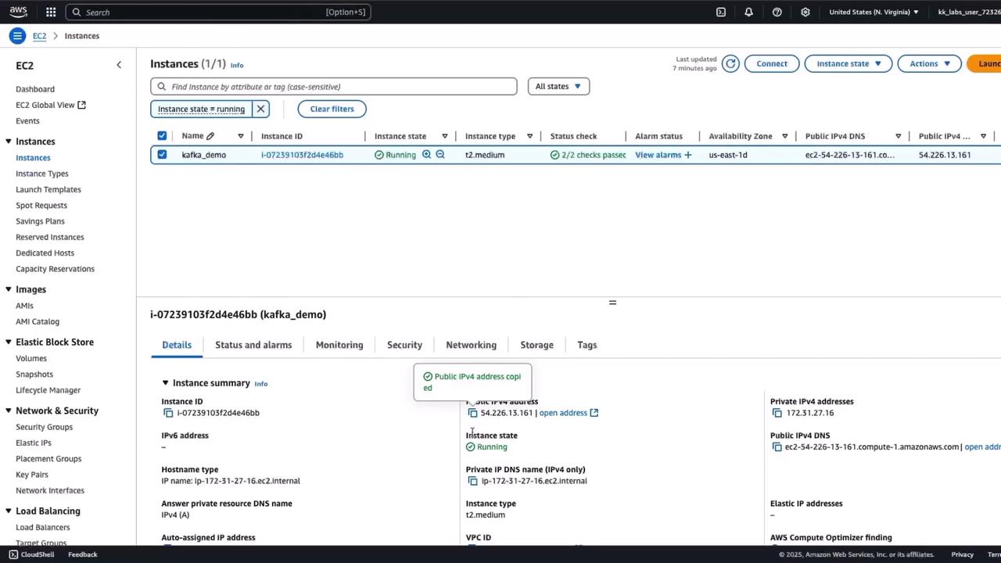
Task: Open the Security tab
Action: 404,345
